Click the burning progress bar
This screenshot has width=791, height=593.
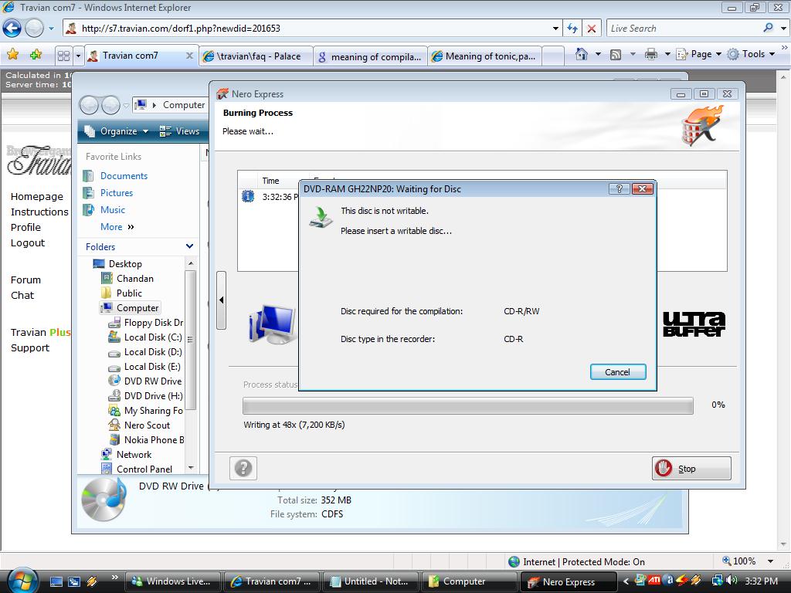click(x=467, y=405)
